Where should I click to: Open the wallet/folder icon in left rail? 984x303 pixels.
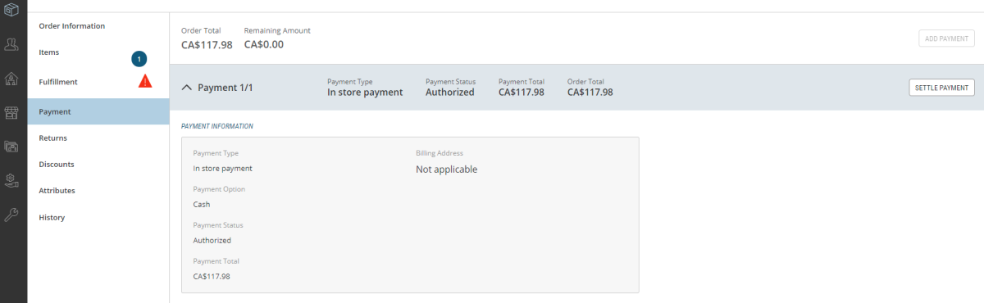(x=11, y=147)
